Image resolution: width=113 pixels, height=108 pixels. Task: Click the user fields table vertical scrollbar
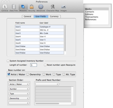[x=65, y=38]
